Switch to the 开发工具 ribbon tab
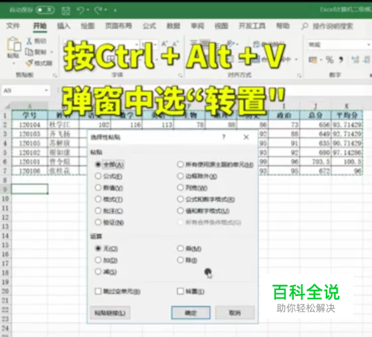Image resolution: width=372 pixels, height=337 pixels. [252, 26]
